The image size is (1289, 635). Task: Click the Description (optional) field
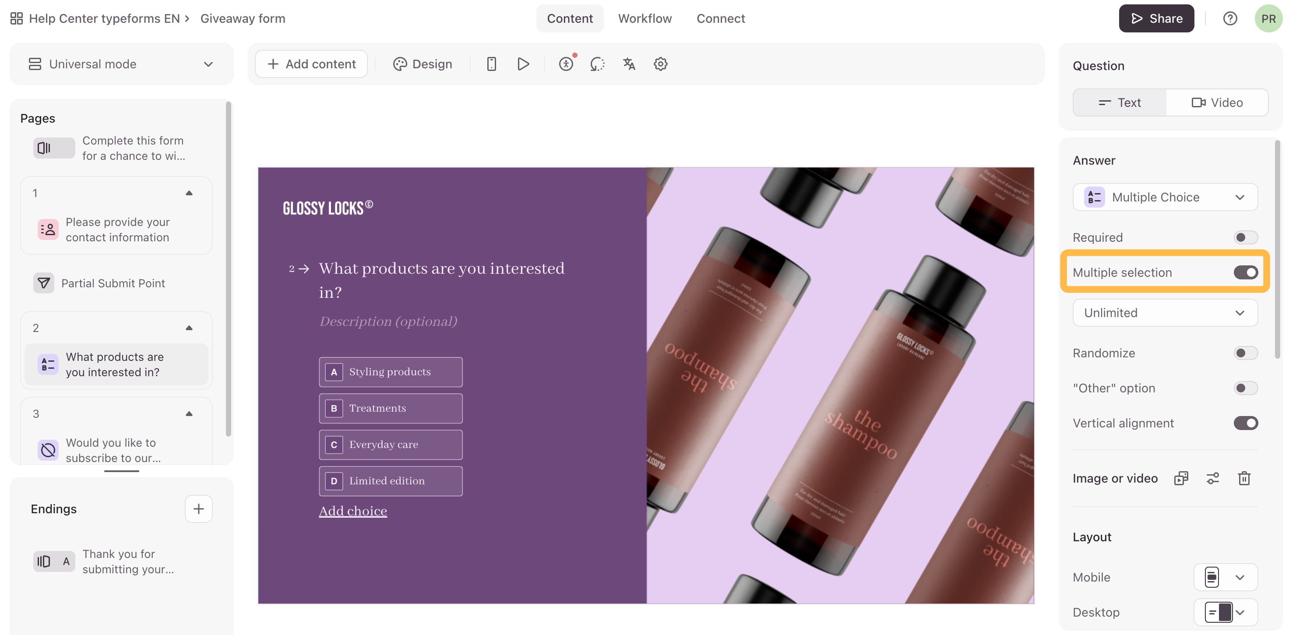click(388, 321)
